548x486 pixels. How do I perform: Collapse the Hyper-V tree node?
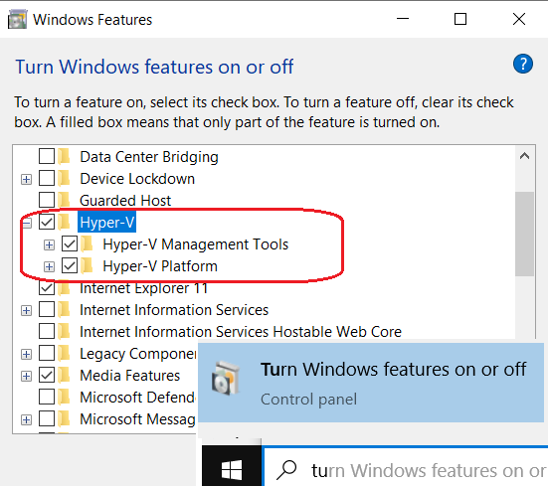(x=26, y=223)
